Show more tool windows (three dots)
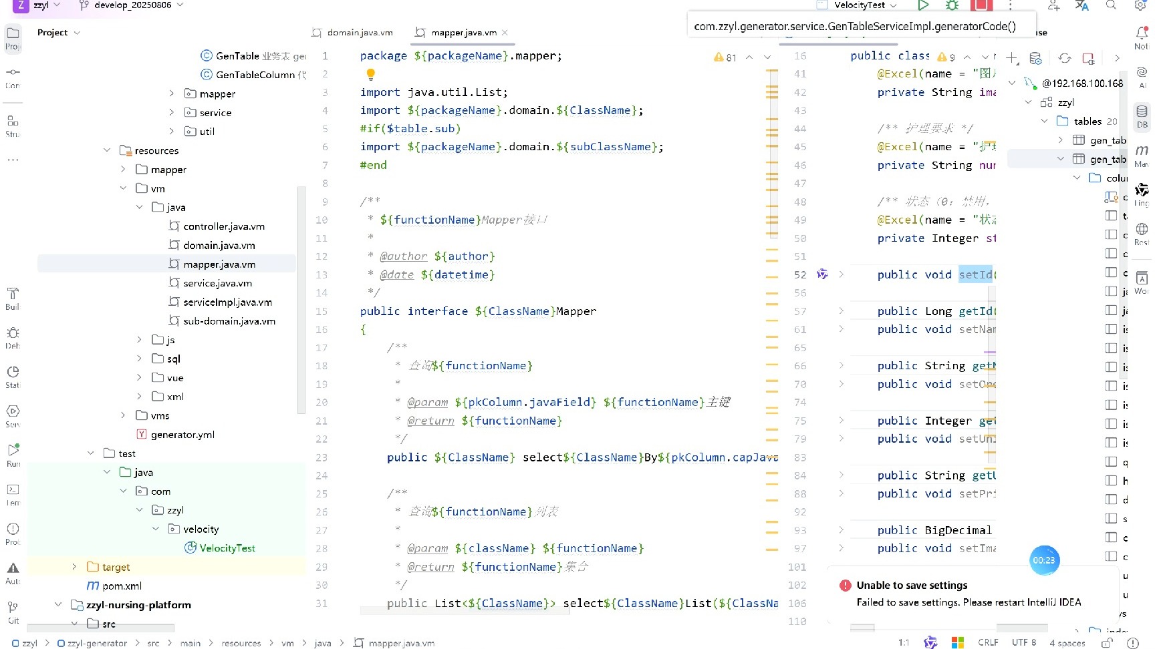Image resolution: width=1155 pixels, height=649 pixels. 13,160
